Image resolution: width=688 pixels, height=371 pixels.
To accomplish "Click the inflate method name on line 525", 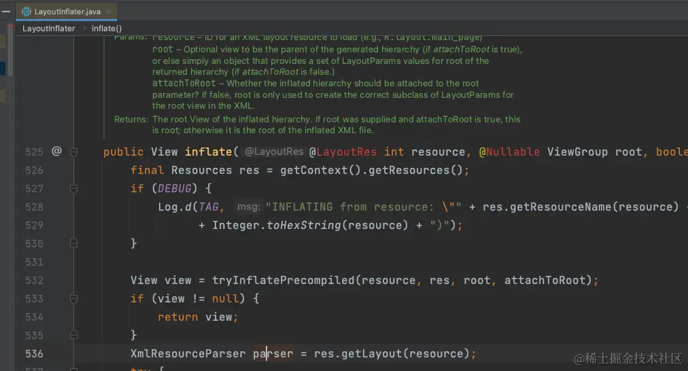I will [209, 152].
